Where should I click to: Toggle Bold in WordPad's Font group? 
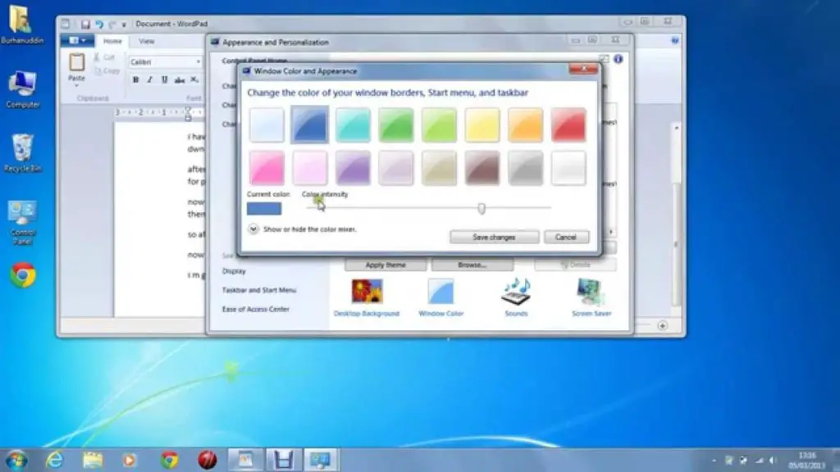135,79
